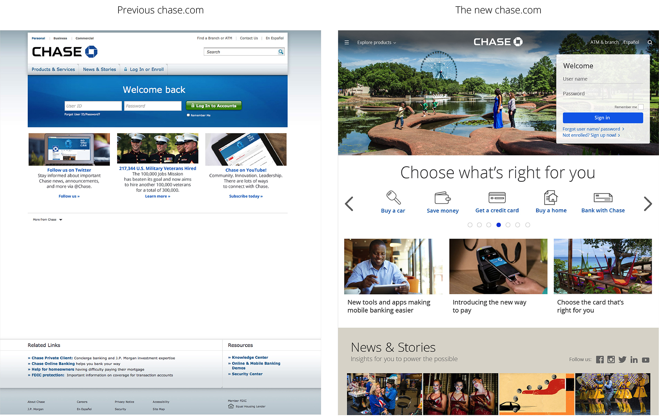Image resolution: width=659 pixels, height=418 pixels.
Task: Click Español link on new site
Action: tap(631, 42)
